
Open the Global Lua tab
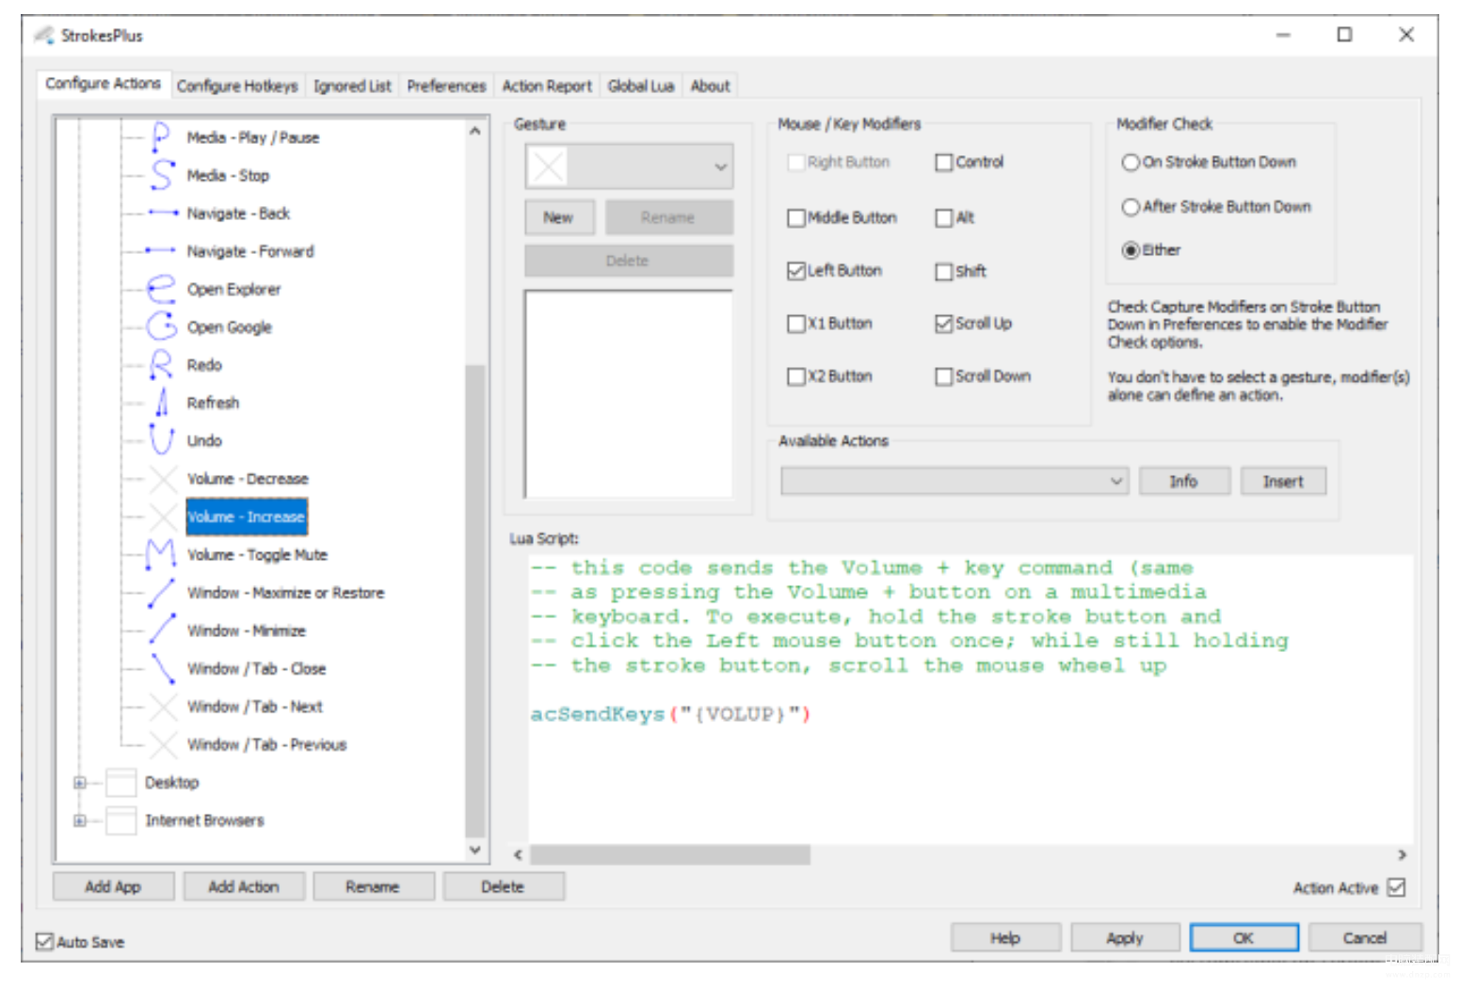pos(641,86)
